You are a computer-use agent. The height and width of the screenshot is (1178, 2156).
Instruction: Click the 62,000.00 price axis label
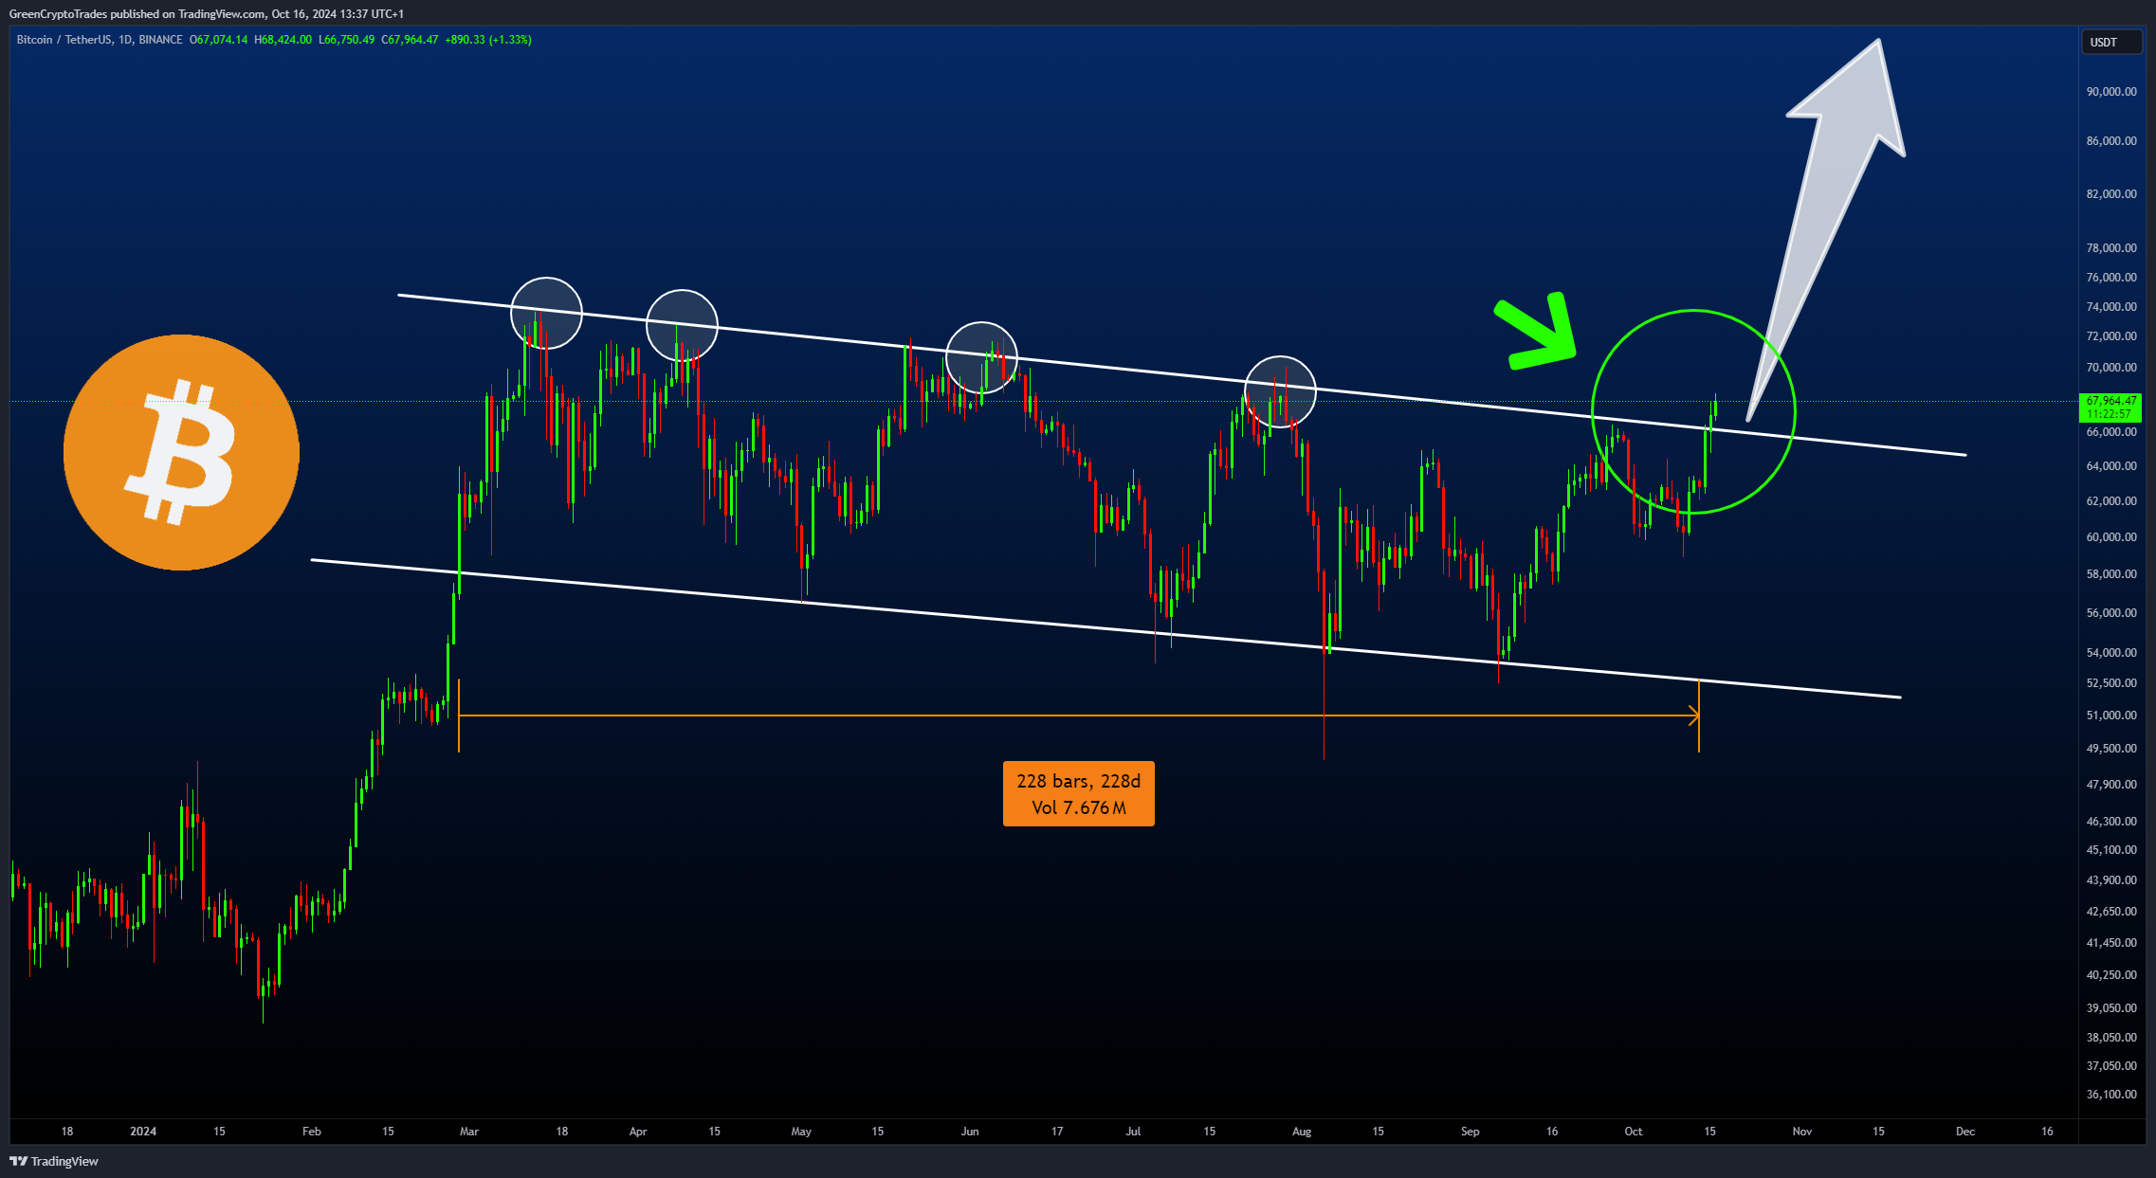pyautogui.click(x=2111, y=501)
